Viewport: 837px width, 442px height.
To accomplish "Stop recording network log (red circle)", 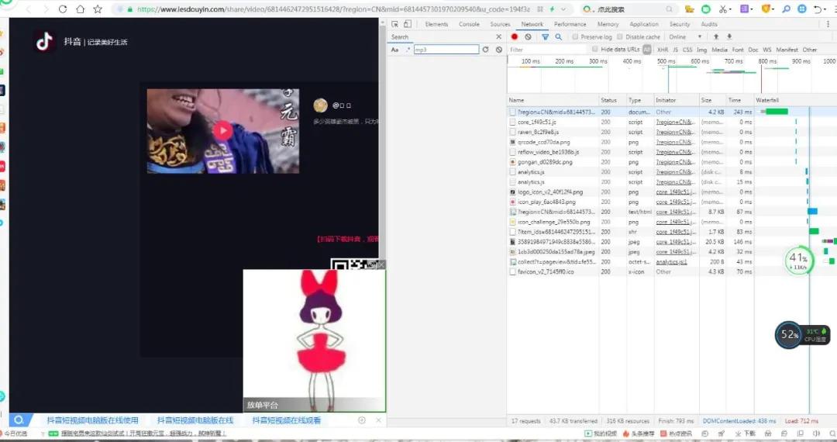I will point(515,37).
